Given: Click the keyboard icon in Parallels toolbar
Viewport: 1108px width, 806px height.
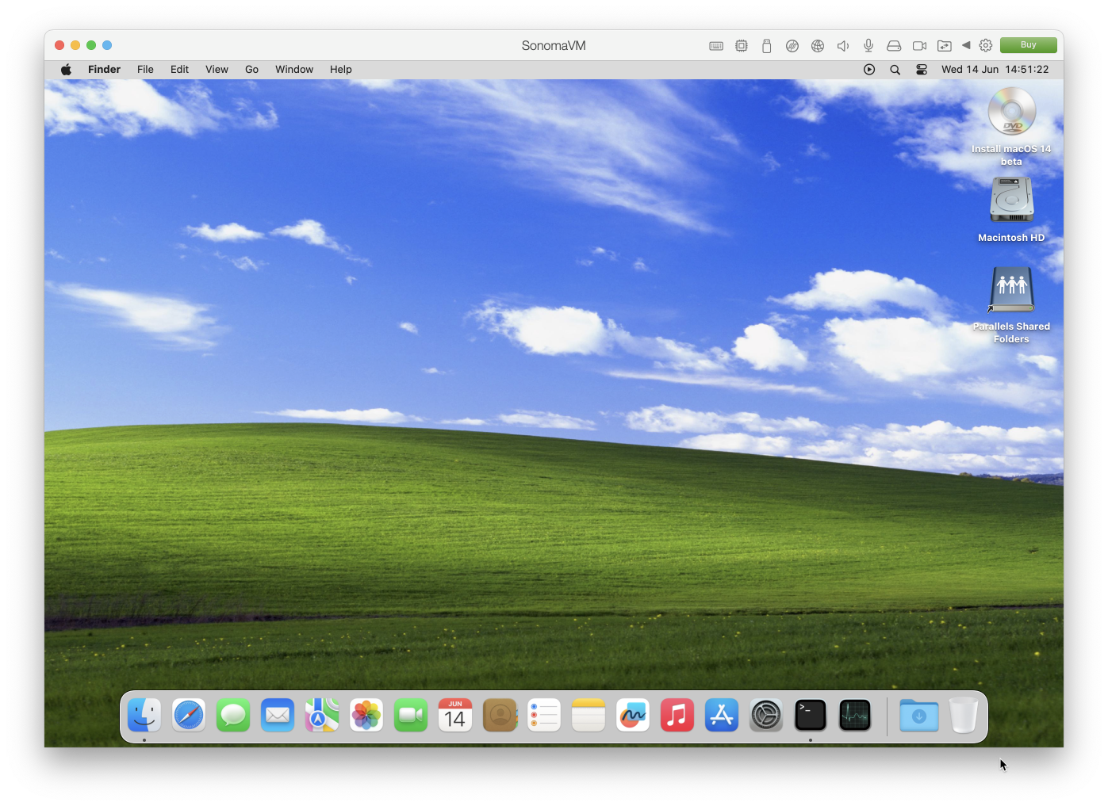Looking at the screenshot, I should point(716,46).
